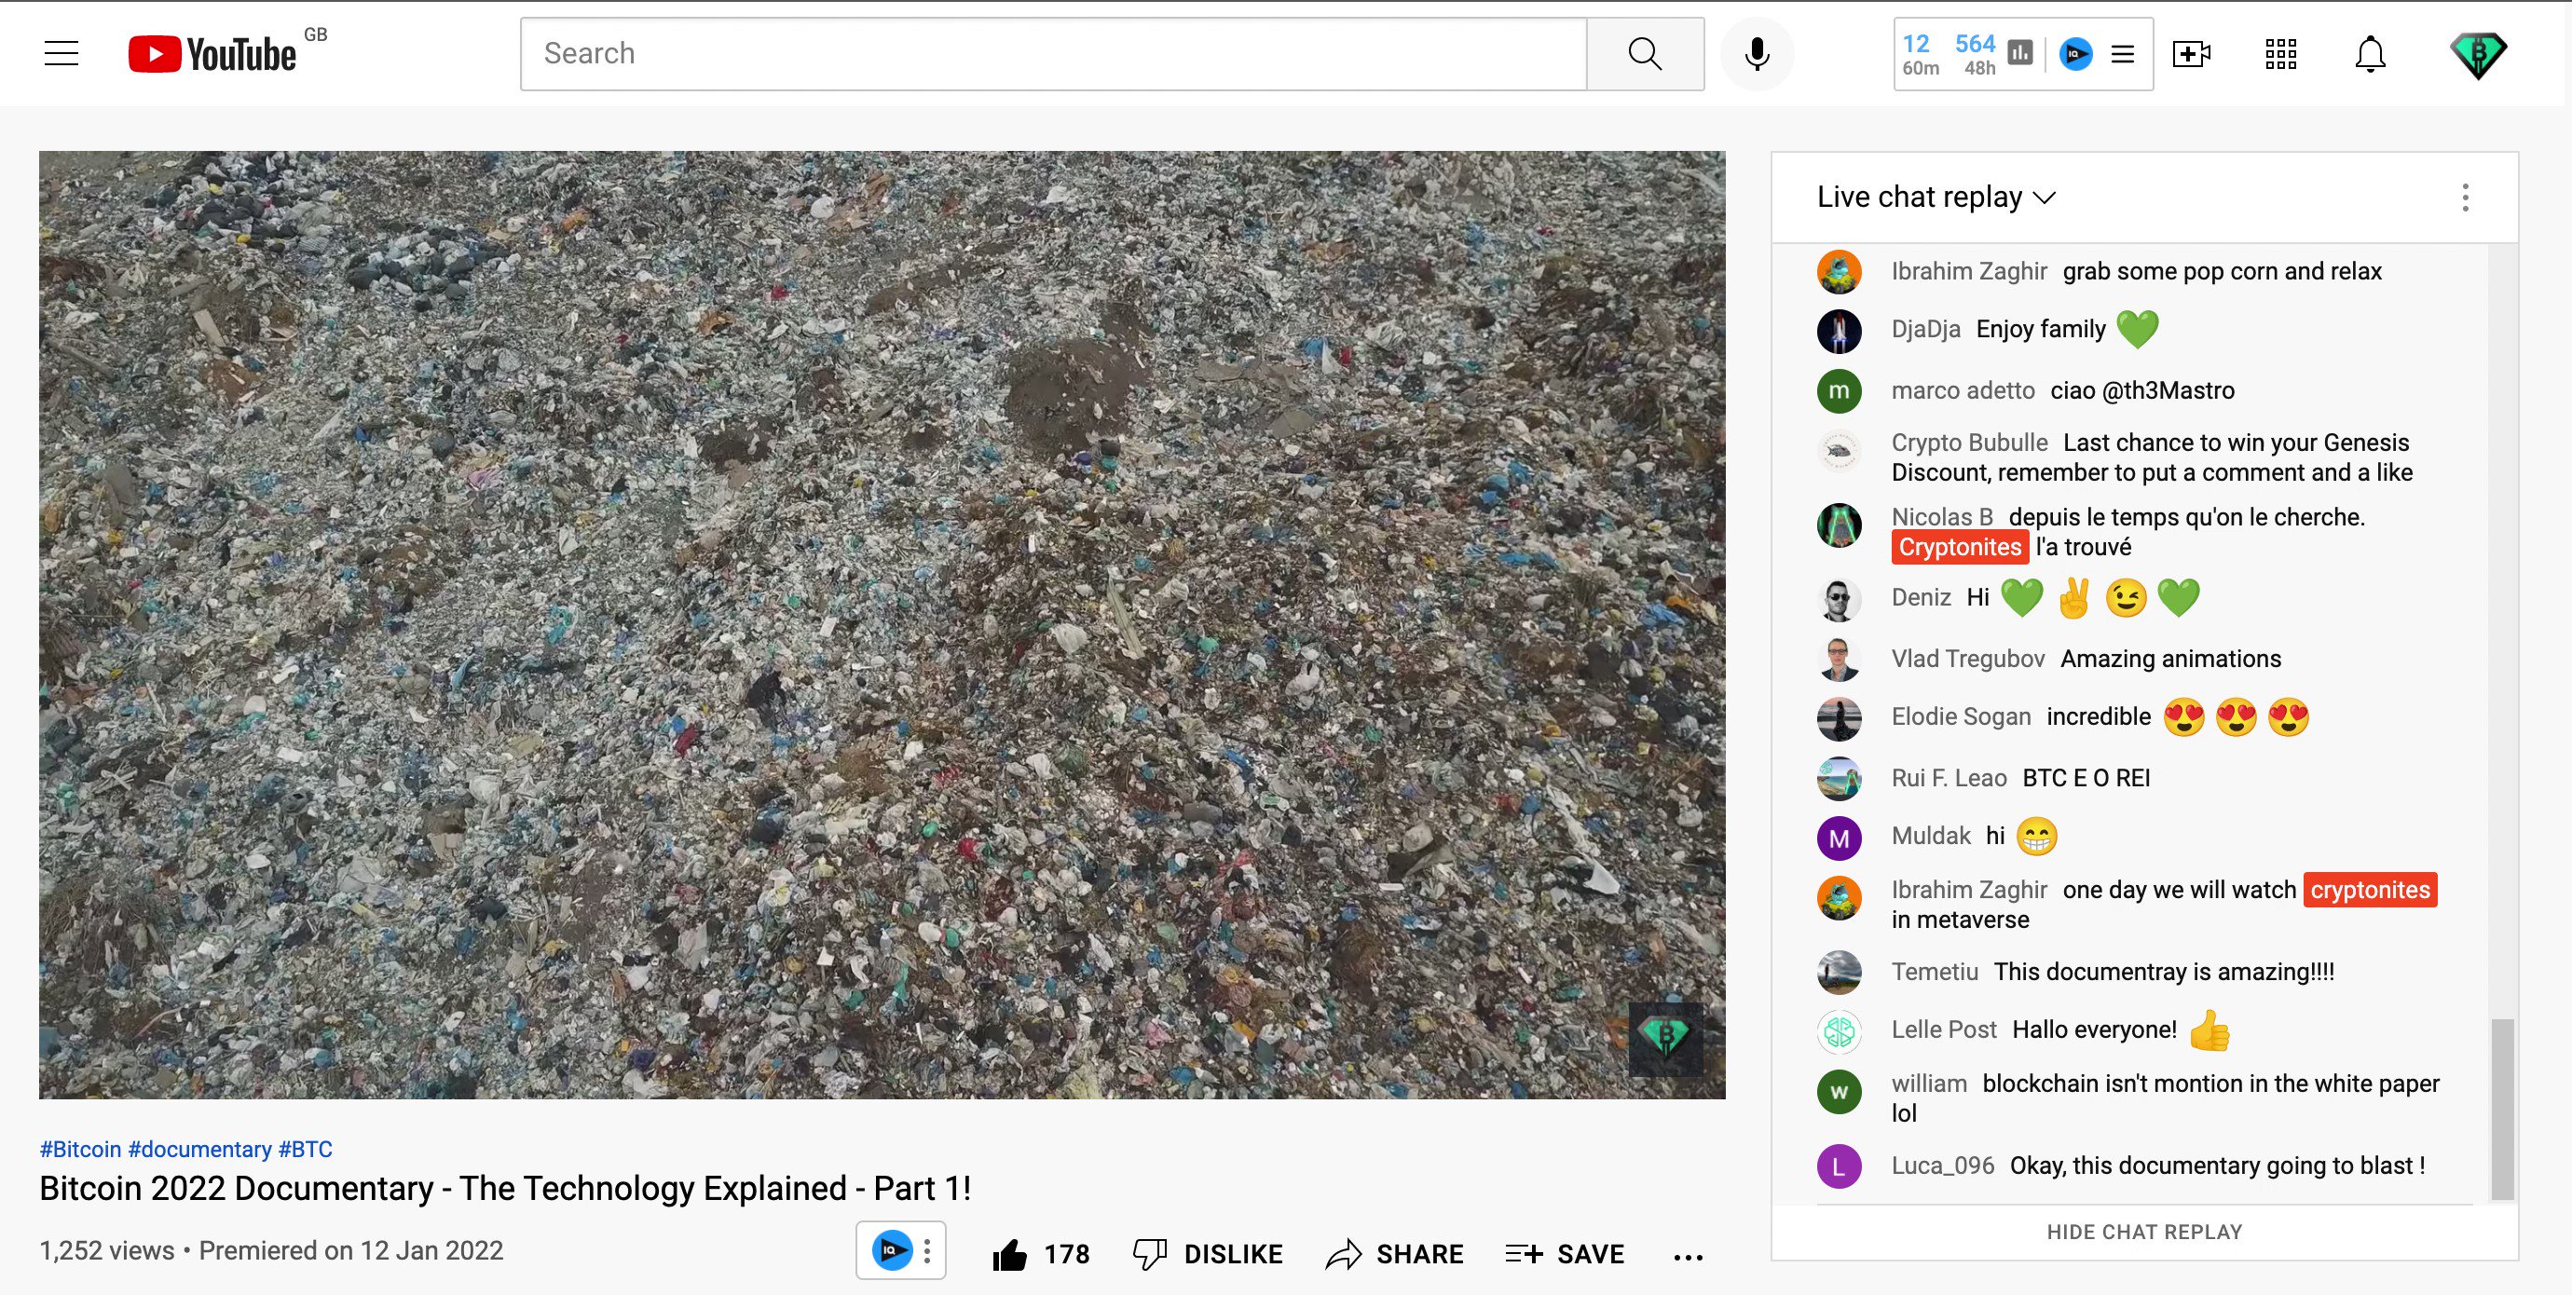This screenshot has width=2572, height=1295.
Task: Click the '1,252 views' text
Action: 107,1250
